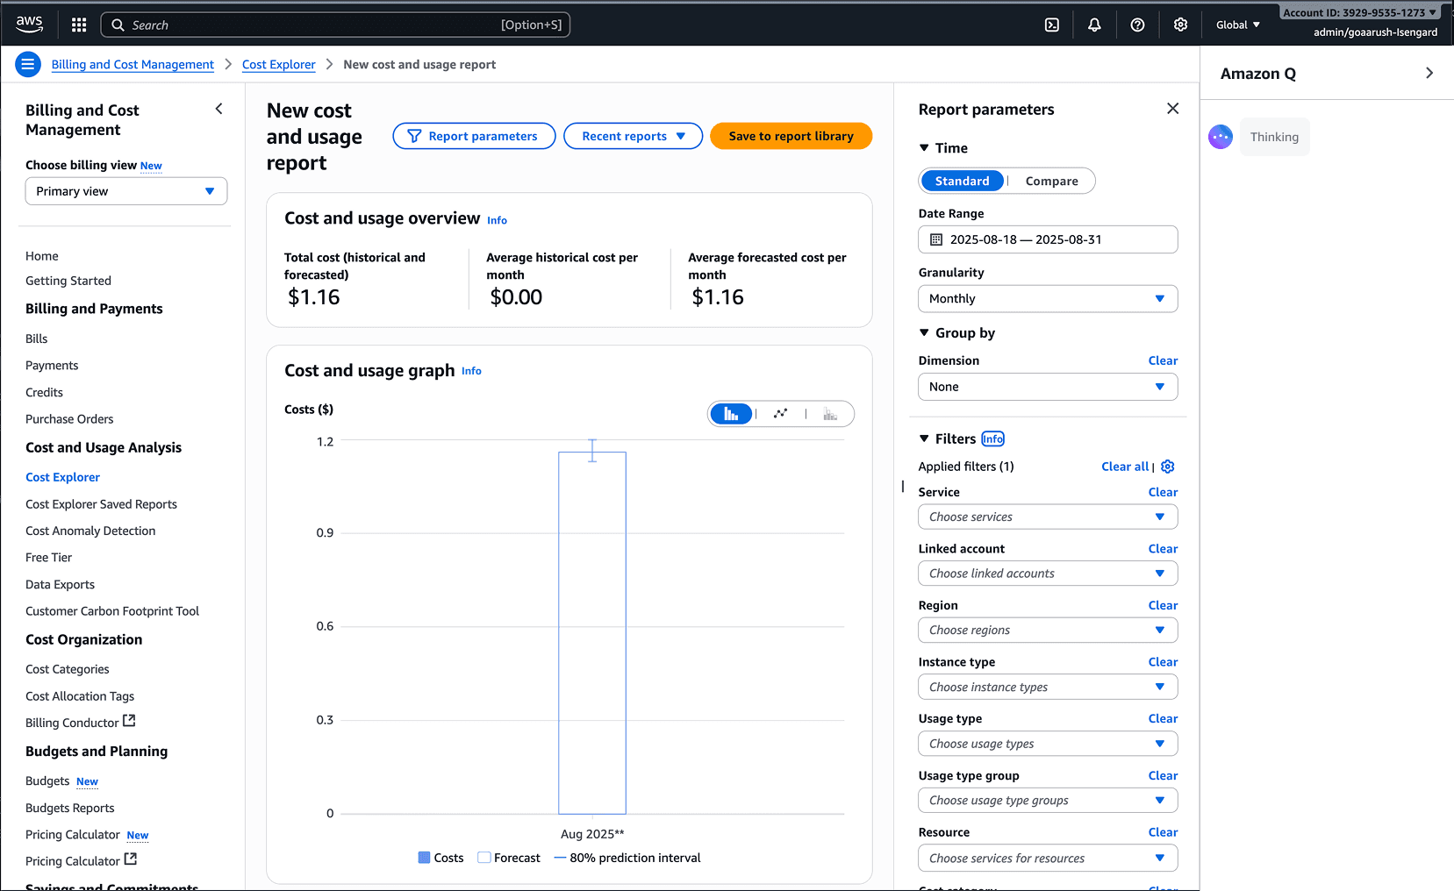Switch to line chart view
This screenshot has height=891, width=1454.
tap(780, 414)
